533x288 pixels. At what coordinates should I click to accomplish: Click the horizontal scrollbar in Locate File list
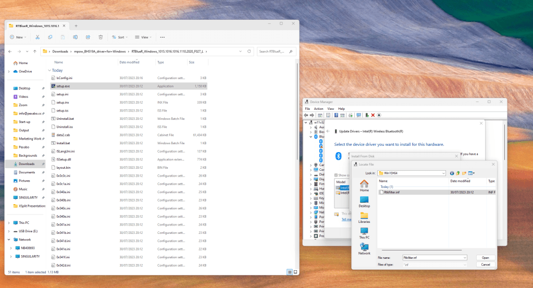coord(420,251)
